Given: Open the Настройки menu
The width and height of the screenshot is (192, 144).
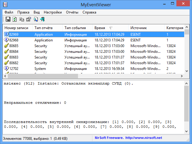Looking at the screenshot, I should pos(53,12).
